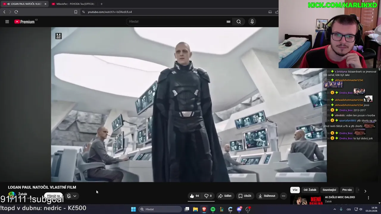Show hidden system tray icons chevron

click(335, 209)
